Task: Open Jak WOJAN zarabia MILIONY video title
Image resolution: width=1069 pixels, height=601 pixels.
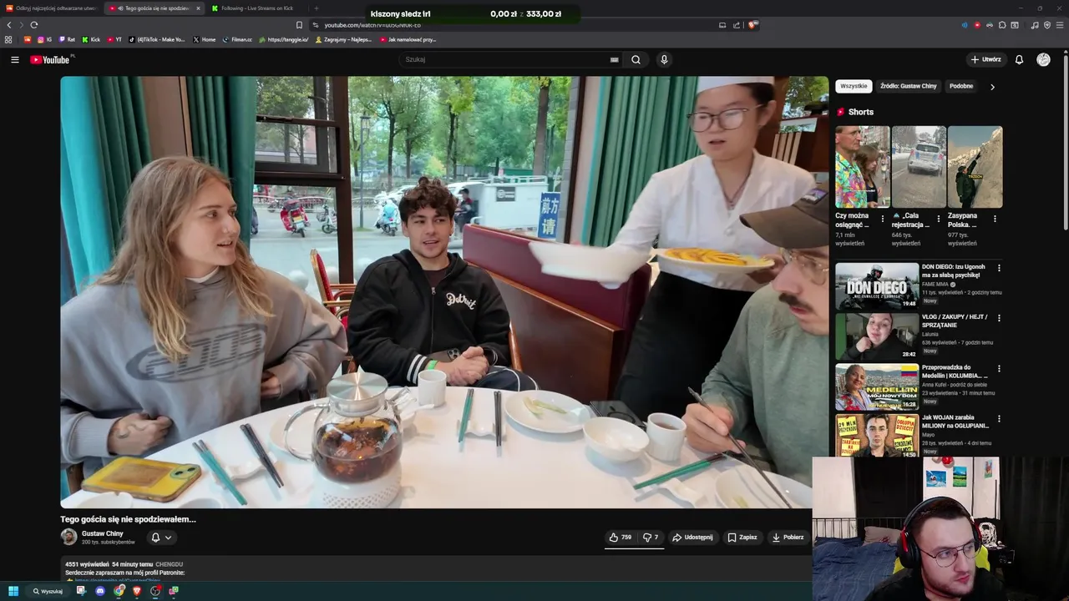Action: 955,421
